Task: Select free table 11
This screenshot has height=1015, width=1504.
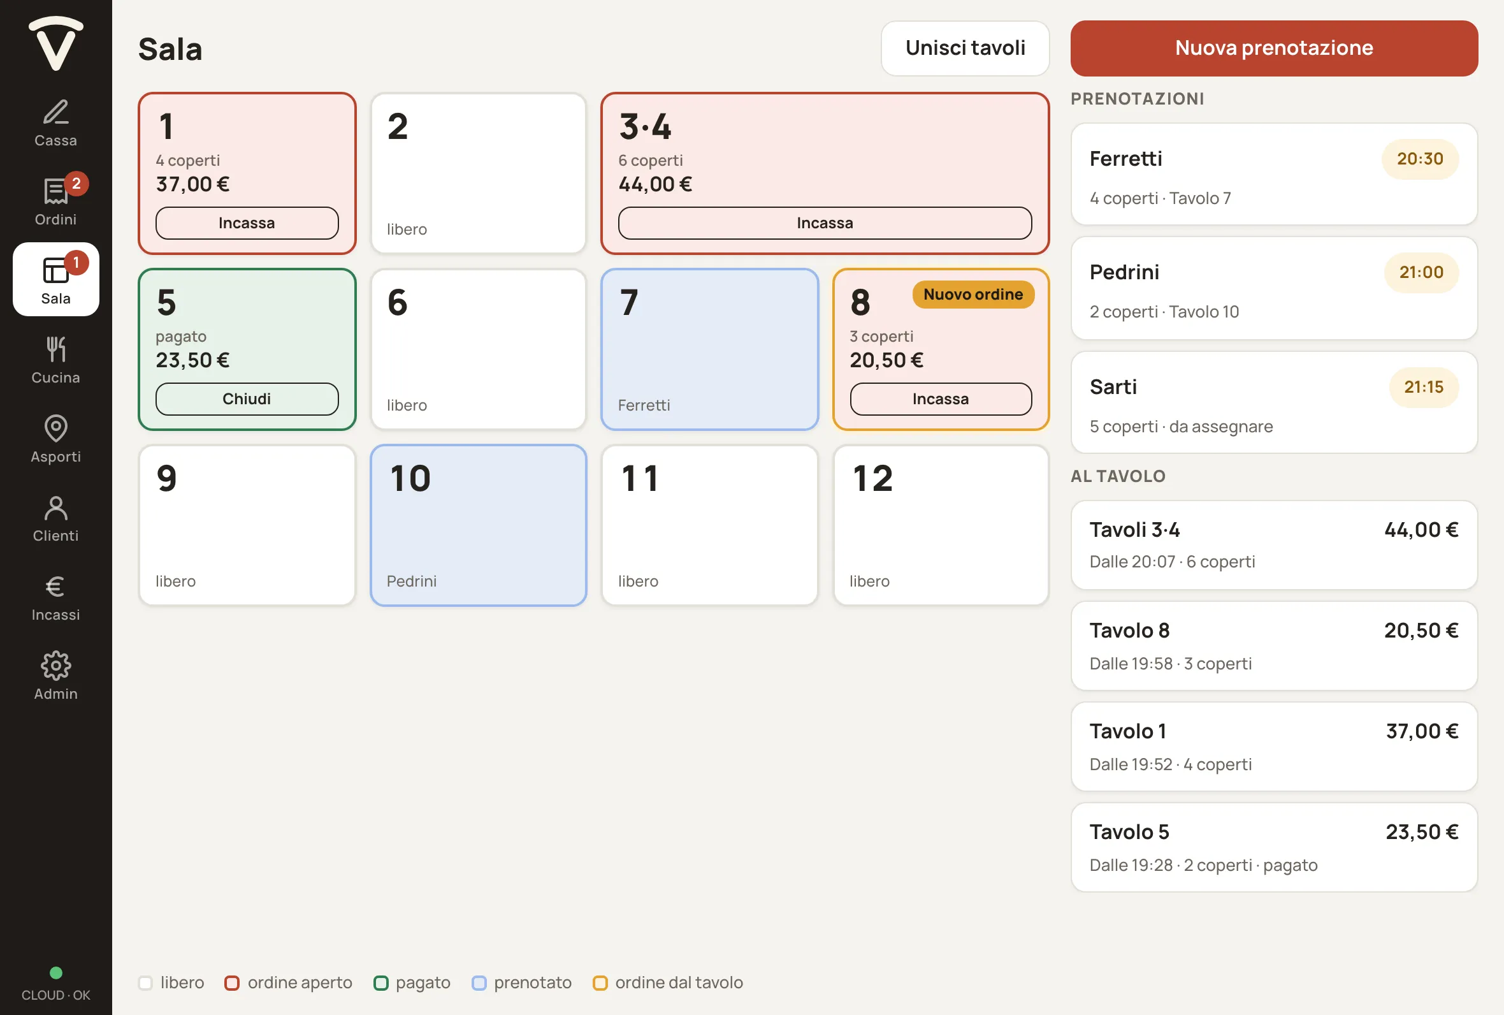Action: [x=710, y=525]
